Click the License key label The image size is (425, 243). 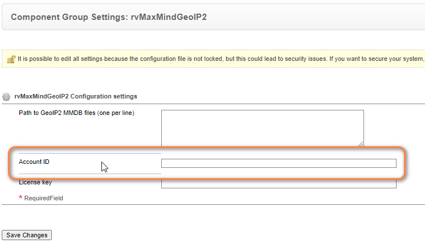(x=35, y=182)
